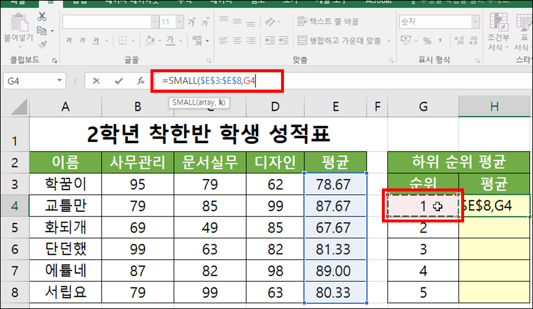Click the increase indent icon
This screenshot has width=533, height=309.
pos(283,41)
